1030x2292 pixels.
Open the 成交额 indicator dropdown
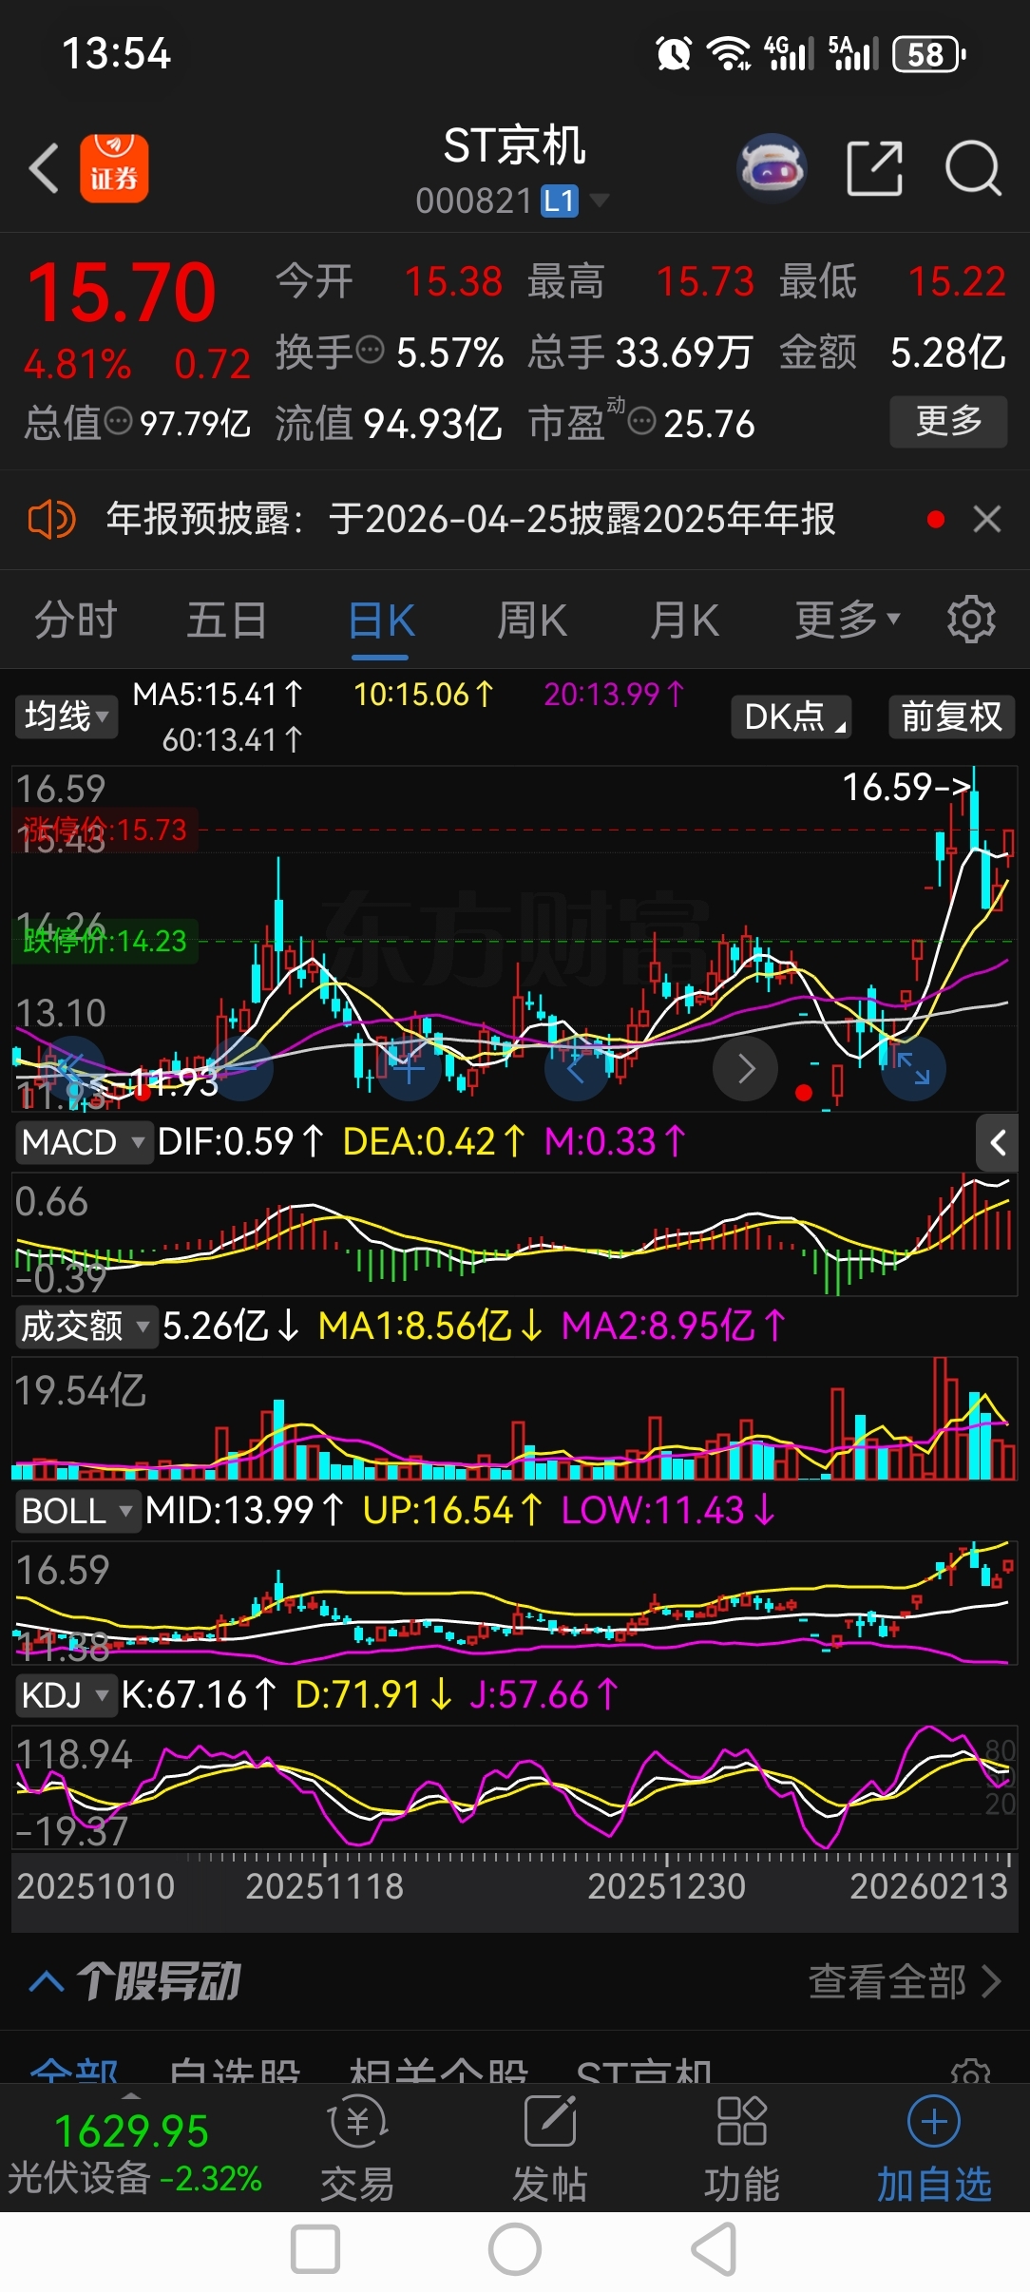tap(86, 1327)
